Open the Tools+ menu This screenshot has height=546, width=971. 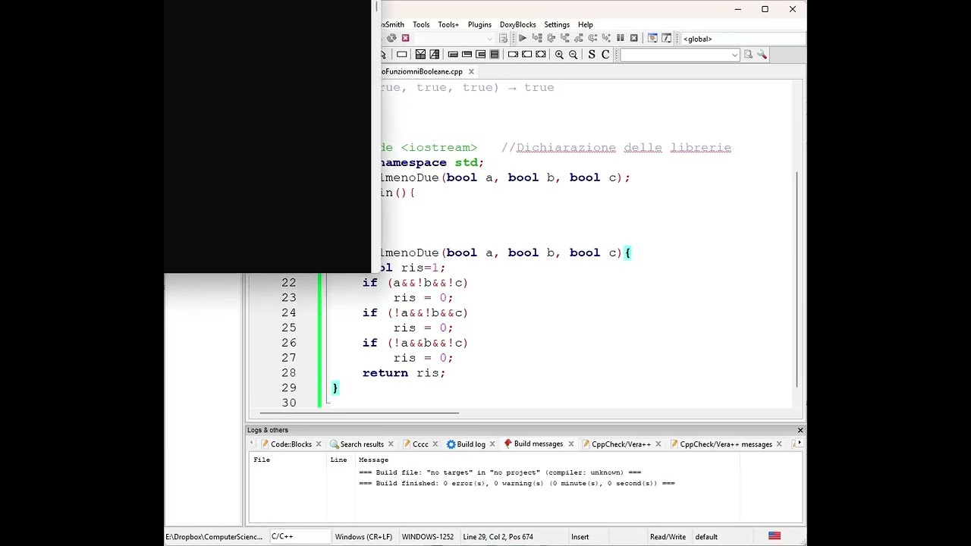pos(448,24)
